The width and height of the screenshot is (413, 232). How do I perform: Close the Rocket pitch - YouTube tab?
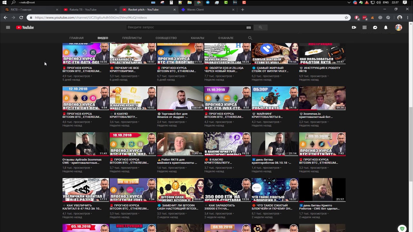[x=175, y=9]
